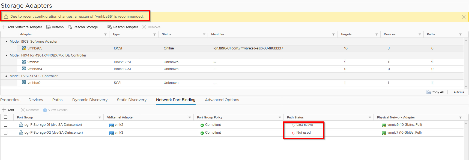The width and height of the screenshot is (469, 160).
Task: Open the Paths column filter in adapters table
Action: click(460, 34)
